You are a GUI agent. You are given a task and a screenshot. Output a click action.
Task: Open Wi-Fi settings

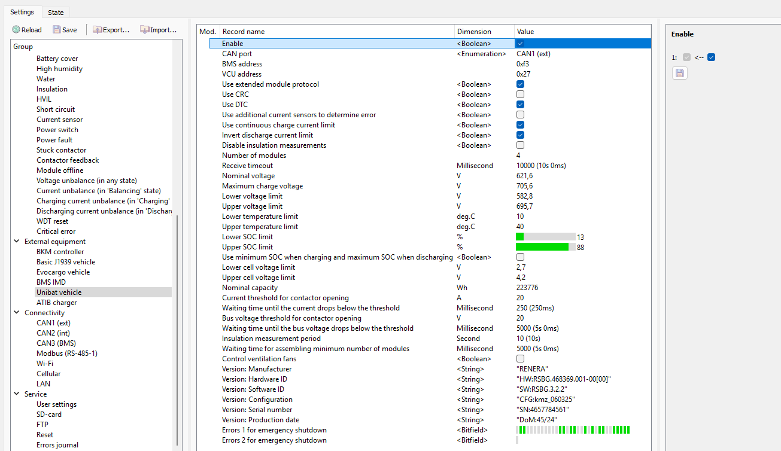pos(45,364)
